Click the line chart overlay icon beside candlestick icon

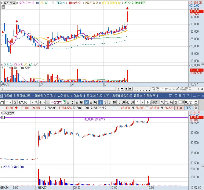(x=167, y=102)
